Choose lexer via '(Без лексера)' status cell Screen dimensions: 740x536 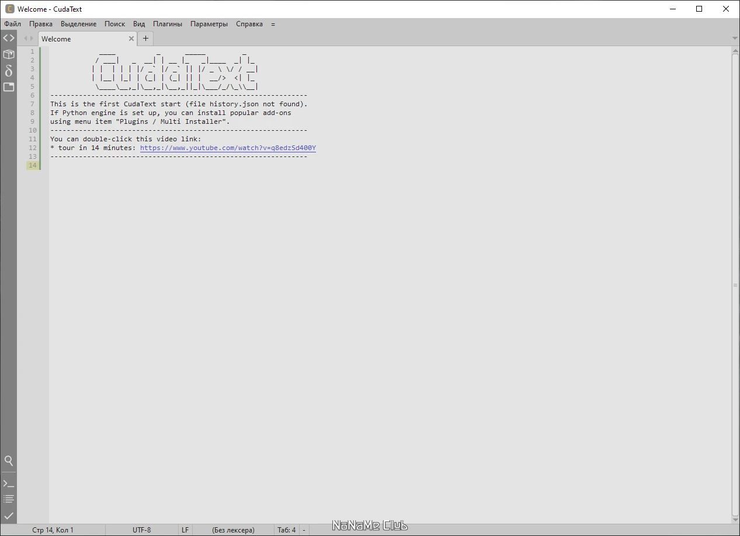coord(233,530)
